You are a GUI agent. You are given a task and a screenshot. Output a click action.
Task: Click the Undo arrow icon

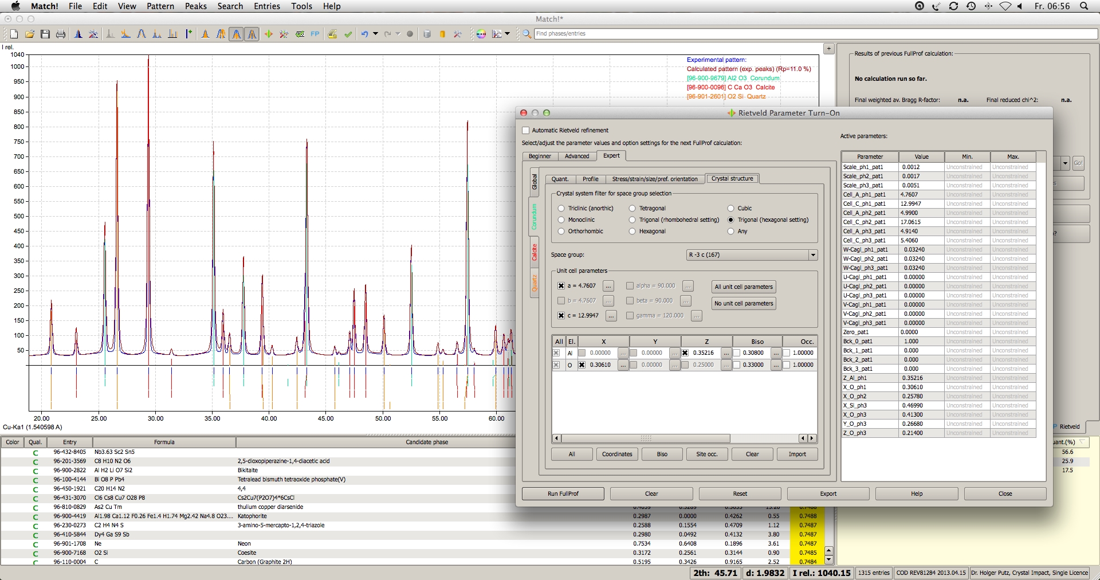[364, 34]
